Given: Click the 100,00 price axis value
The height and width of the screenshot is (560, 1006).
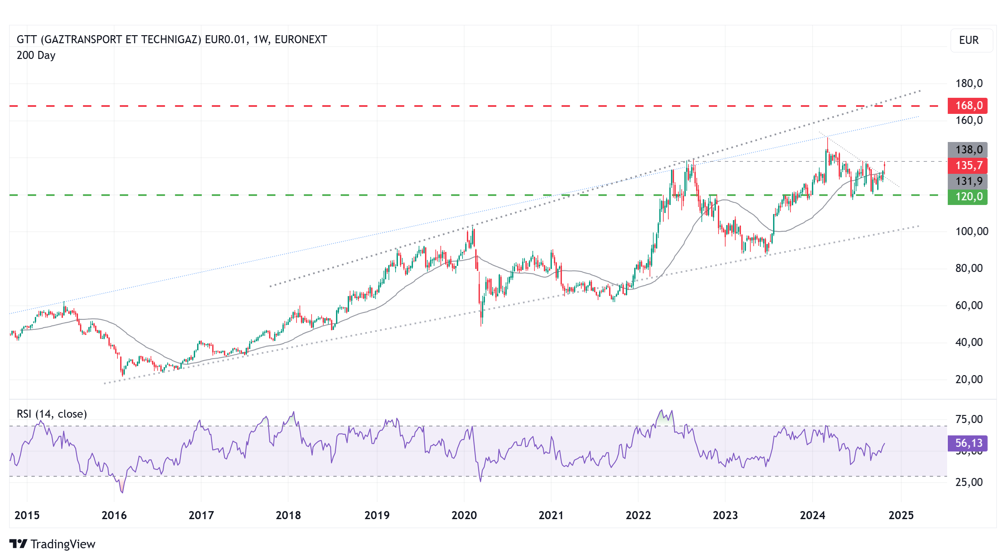Looking at the screenshot, I should click(972, 231).
